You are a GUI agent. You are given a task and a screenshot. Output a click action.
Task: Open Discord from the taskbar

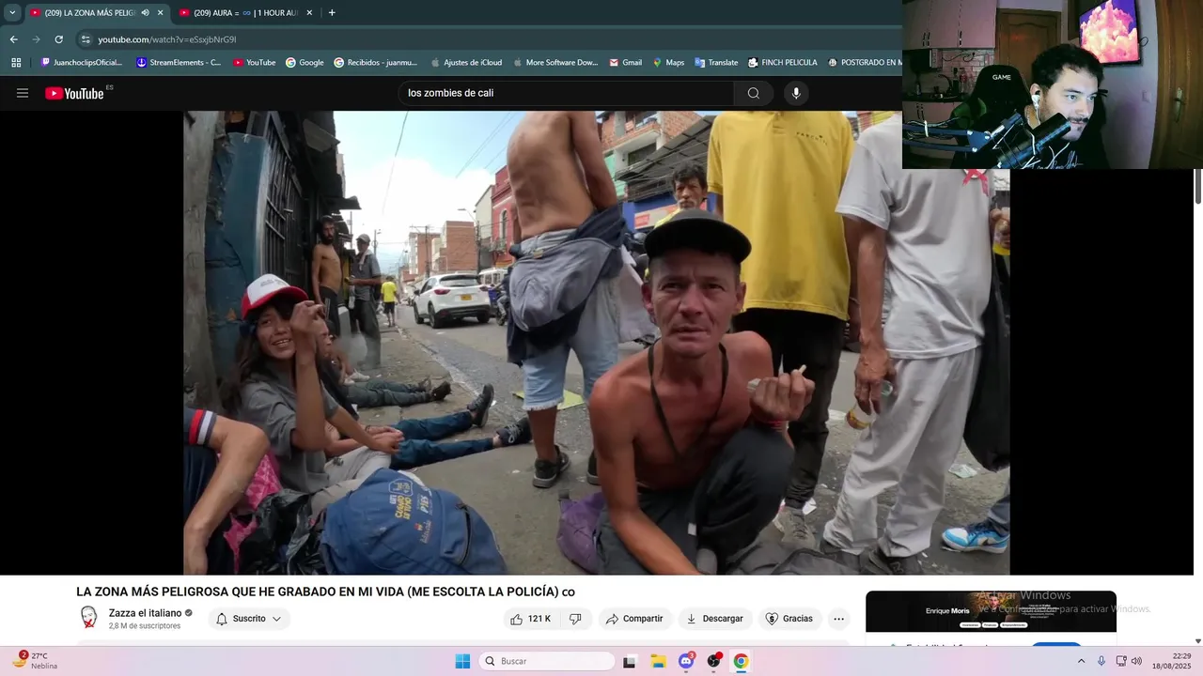pyautogui.click(x=686, y=661)
